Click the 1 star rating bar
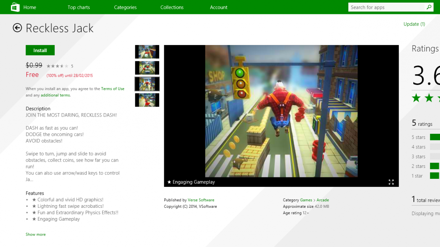This screenshot has width=440, height=247. click(434, 176)
